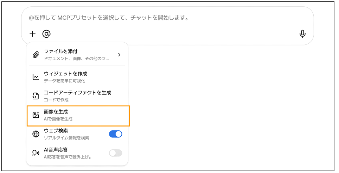This screenshot has height=173, width=339.
Task: Click the image sparkle icon for 画像を生成
Action: 36,115
